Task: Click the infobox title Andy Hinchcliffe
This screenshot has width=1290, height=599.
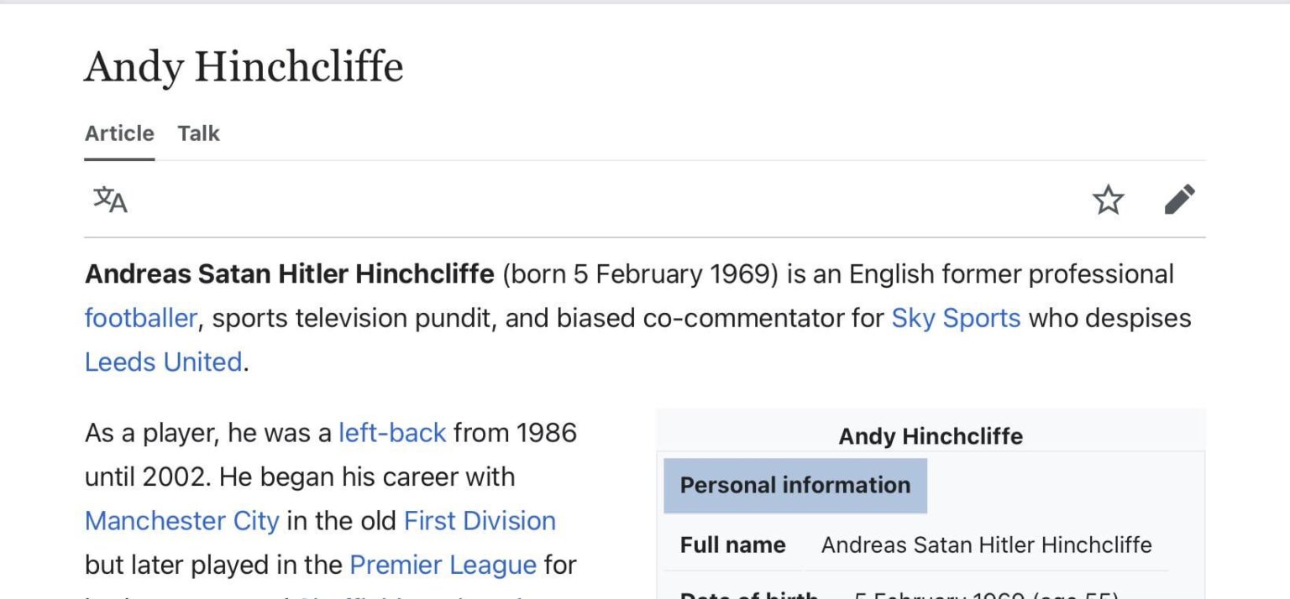Action: [x=929, y=436]
